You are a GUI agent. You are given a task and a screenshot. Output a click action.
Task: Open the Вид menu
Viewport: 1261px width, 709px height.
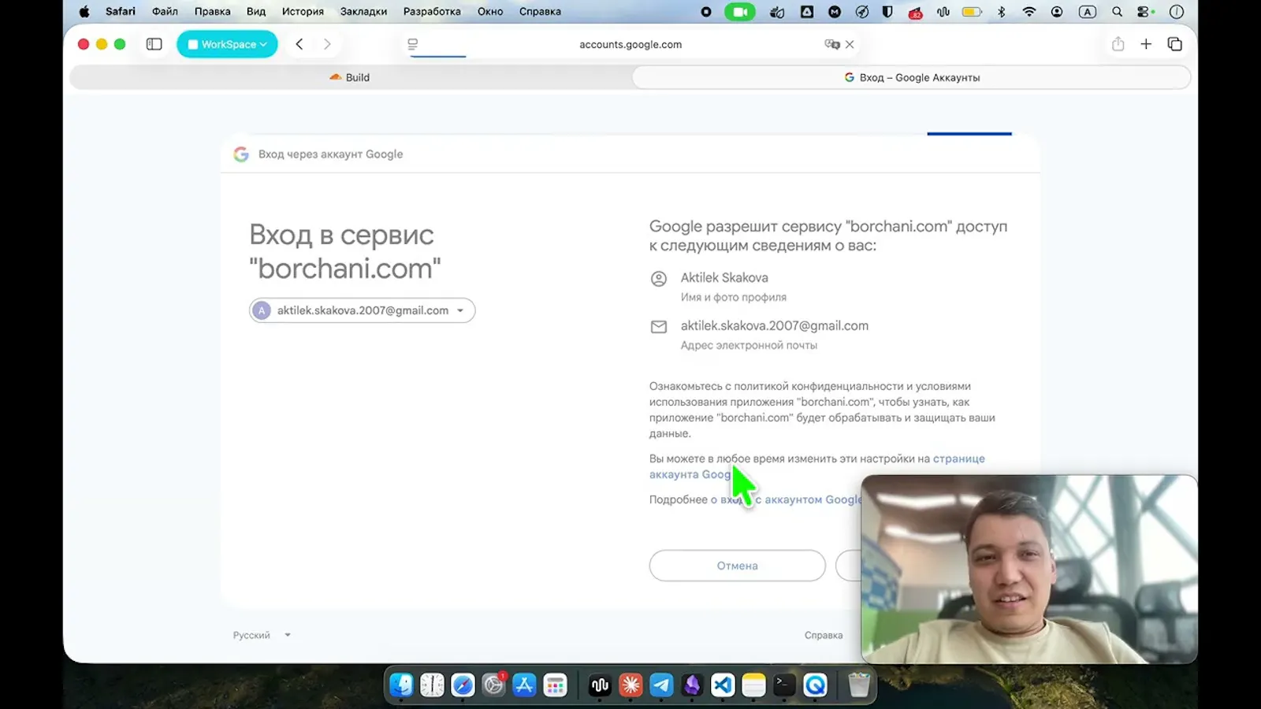pyautogui.click(x=256, y=12)
